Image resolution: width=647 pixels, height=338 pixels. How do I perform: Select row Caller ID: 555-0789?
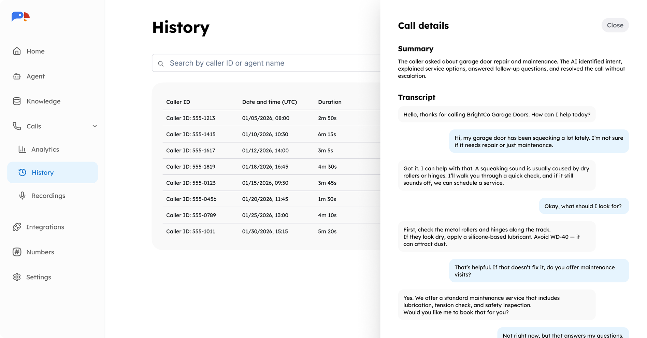[271, 215]
